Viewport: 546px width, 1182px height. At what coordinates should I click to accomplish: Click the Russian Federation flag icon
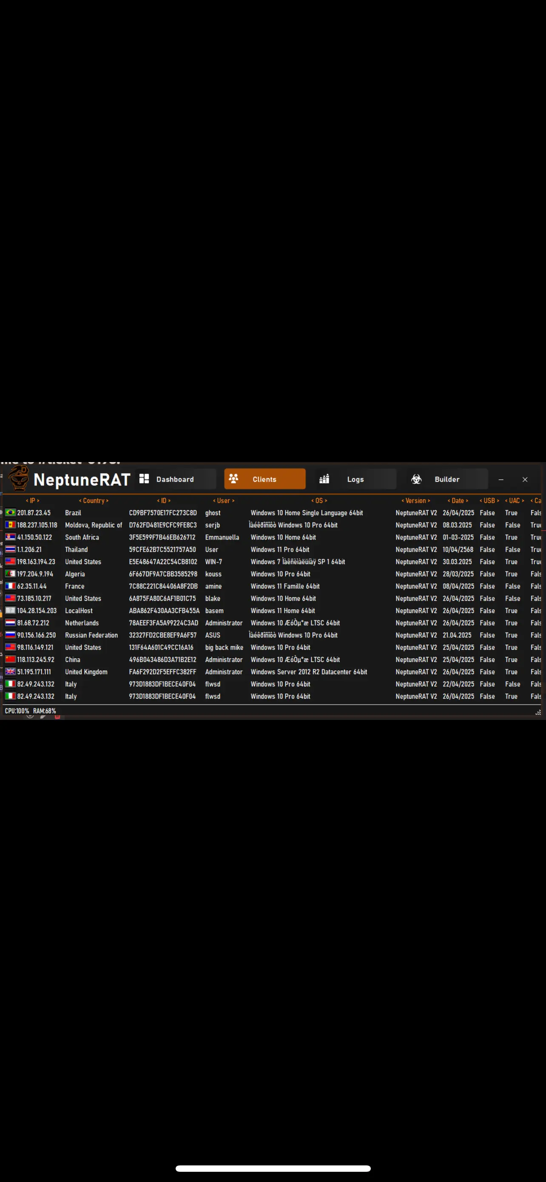pyautogui.click(x=10, y=635)
